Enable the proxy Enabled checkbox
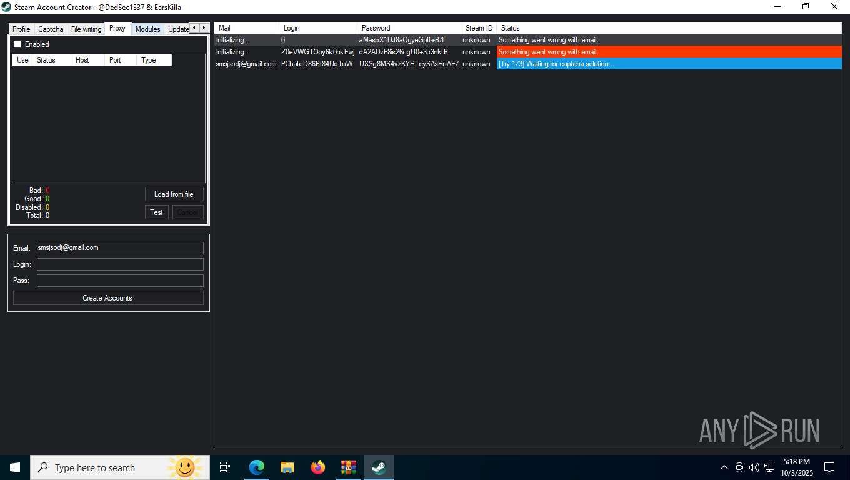Screen dimensions: 850x480 tap(17, 44)
